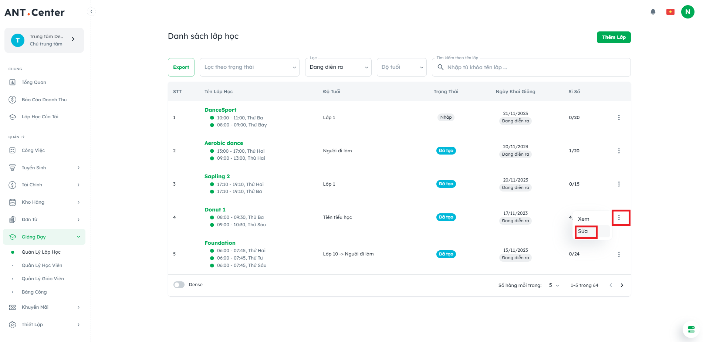Click the notification bell icon

pyautogui.click(x=653, y=12)
